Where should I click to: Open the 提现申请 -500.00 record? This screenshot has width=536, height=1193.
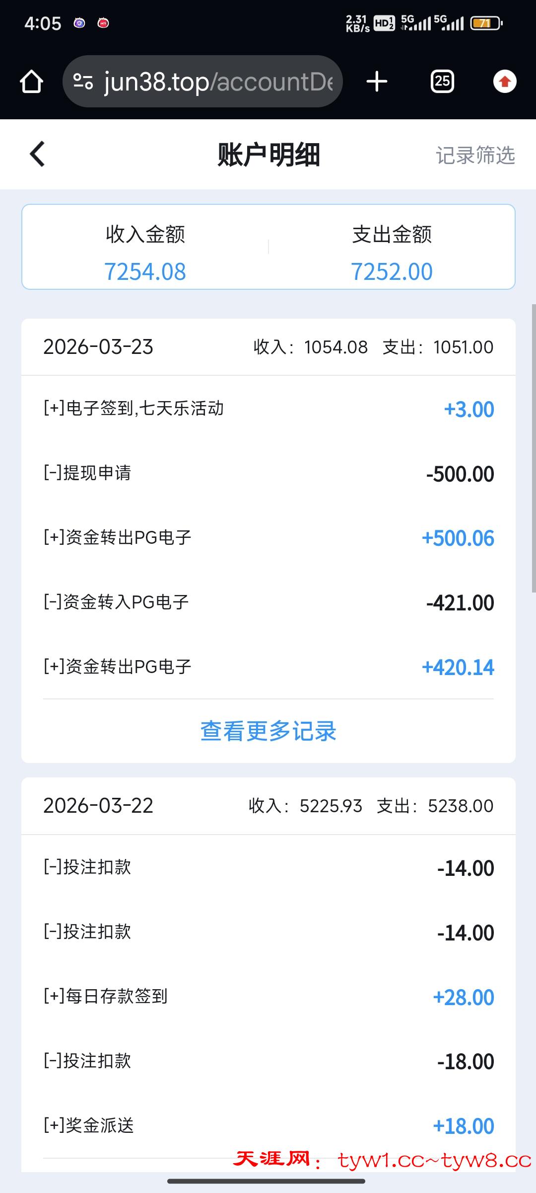coord(268,473)
